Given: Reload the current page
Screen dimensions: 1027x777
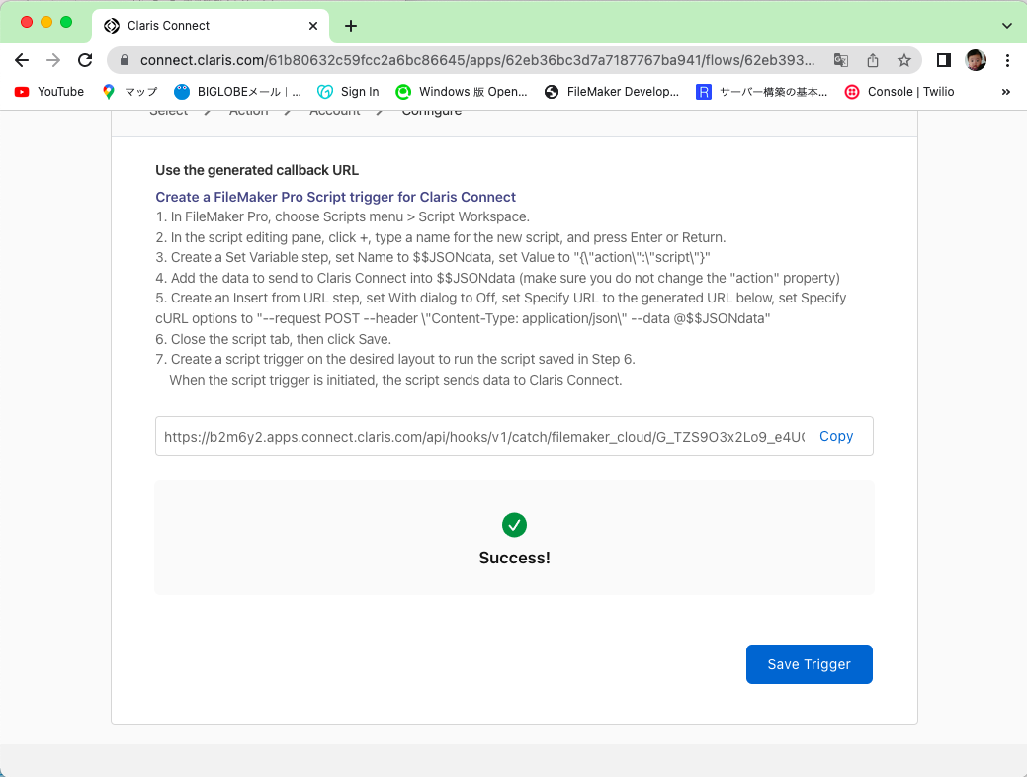Looking at the screenshot, I should point(85,60).
